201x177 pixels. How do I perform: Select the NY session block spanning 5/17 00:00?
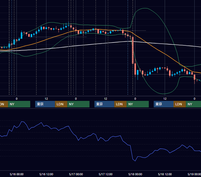[x=78, y=104]
